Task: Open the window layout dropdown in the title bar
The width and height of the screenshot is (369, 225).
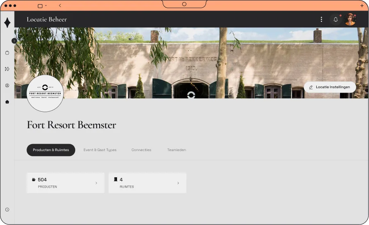Action: coord(42,6)
